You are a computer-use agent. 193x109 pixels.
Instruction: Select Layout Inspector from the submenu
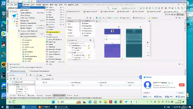tap(54, 52)
